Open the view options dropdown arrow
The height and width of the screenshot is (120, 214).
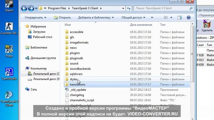[x=171, y=18]
